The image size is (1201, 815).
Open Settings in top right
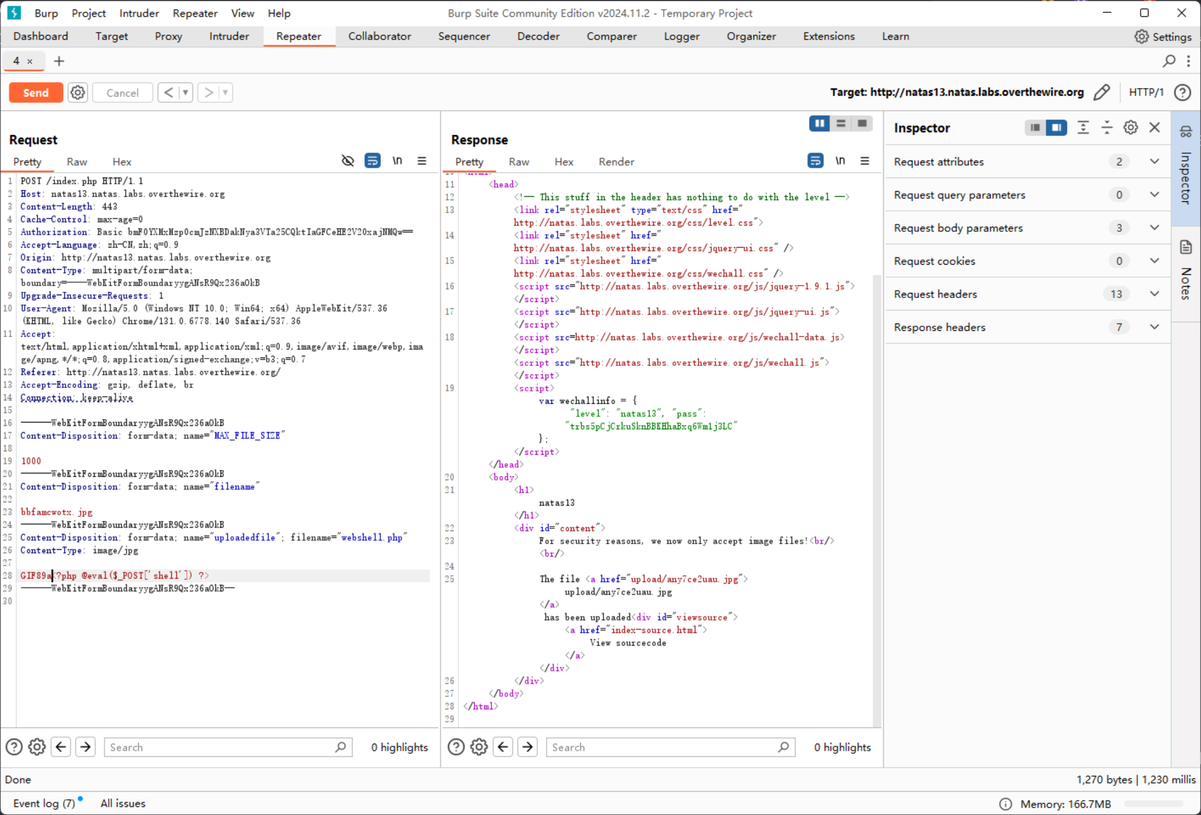1163,36
